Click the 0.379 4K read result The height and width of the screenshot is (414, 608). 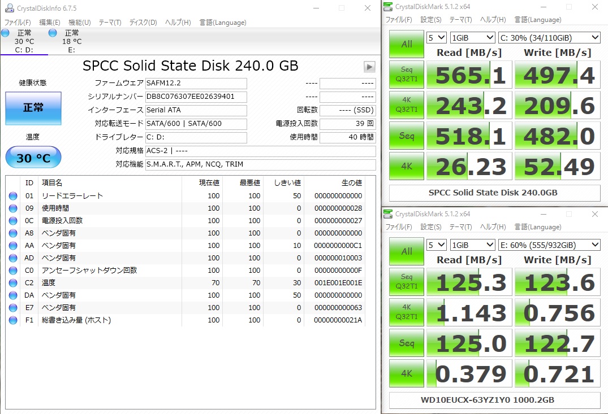click(x=469, y=373)
